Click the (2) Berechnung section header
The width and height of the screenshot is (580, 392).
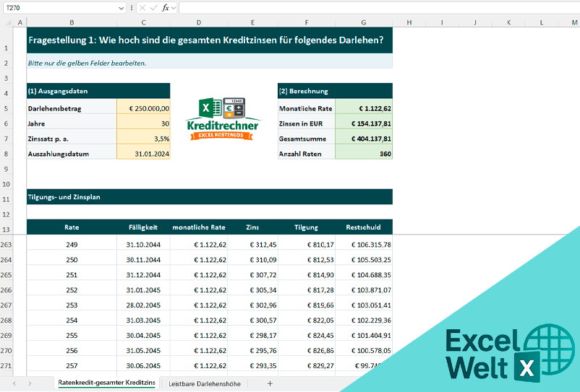pyautogui.click(x=335, y=91)
